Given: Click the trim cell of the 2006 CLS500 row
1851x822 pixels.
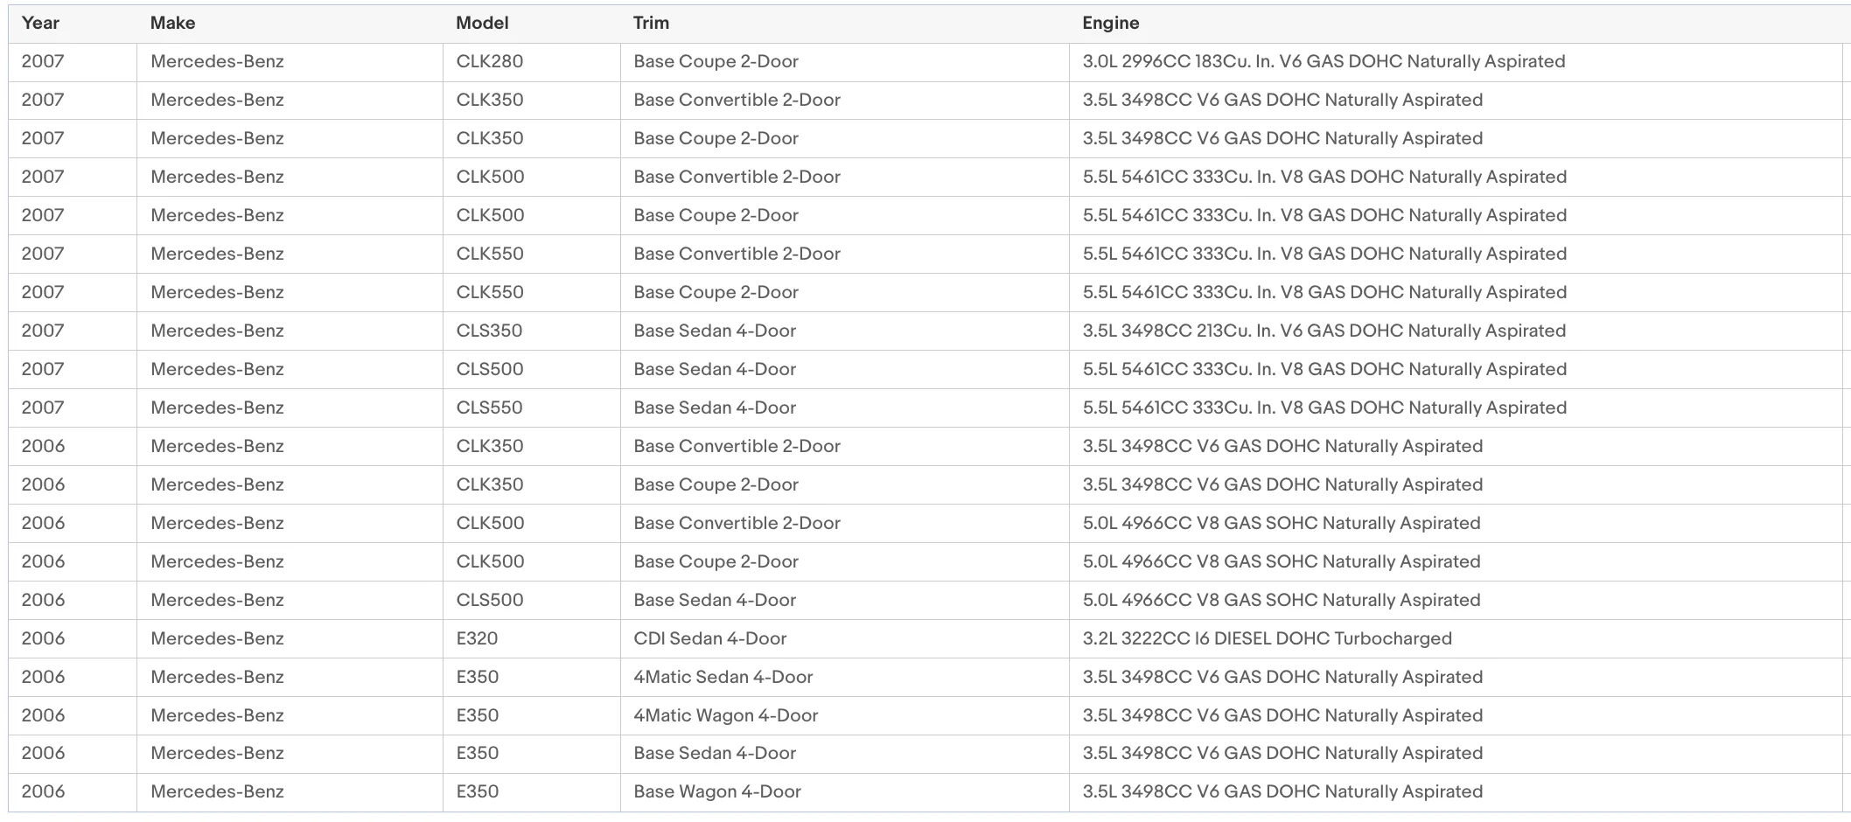Looking at the screenshot, I should tap(844, 601).
